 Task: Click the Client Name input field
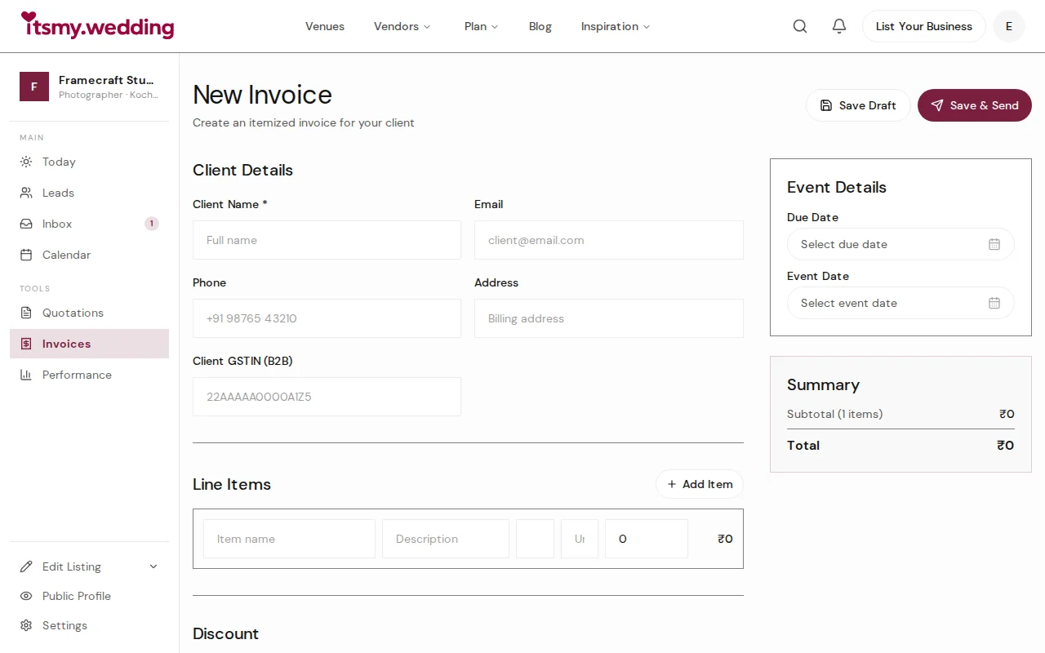click(327, 240)
